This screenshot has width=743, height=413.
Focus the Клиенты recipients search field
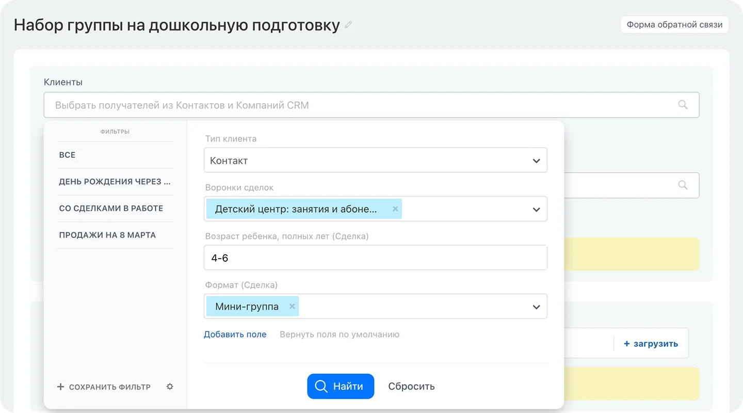pyautogui.click(x=372, y=105)
